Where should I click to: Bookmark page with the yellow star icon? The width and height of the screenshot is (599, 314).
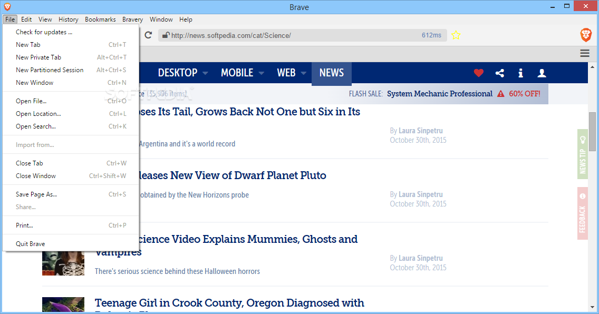[x=456, y=35]
